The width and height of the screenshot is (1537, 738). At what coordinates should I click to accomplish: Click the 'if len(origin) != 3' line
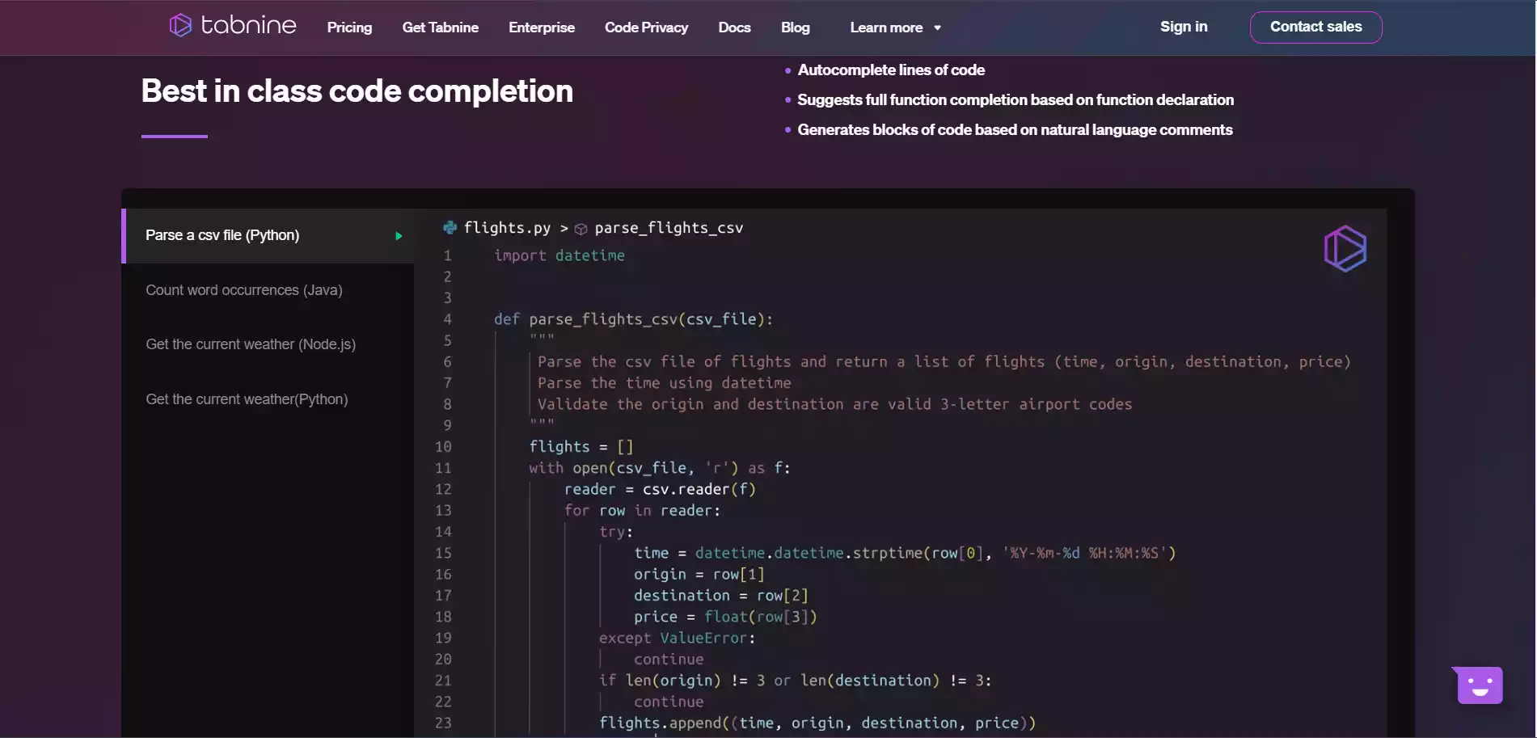tap(796, 681)
